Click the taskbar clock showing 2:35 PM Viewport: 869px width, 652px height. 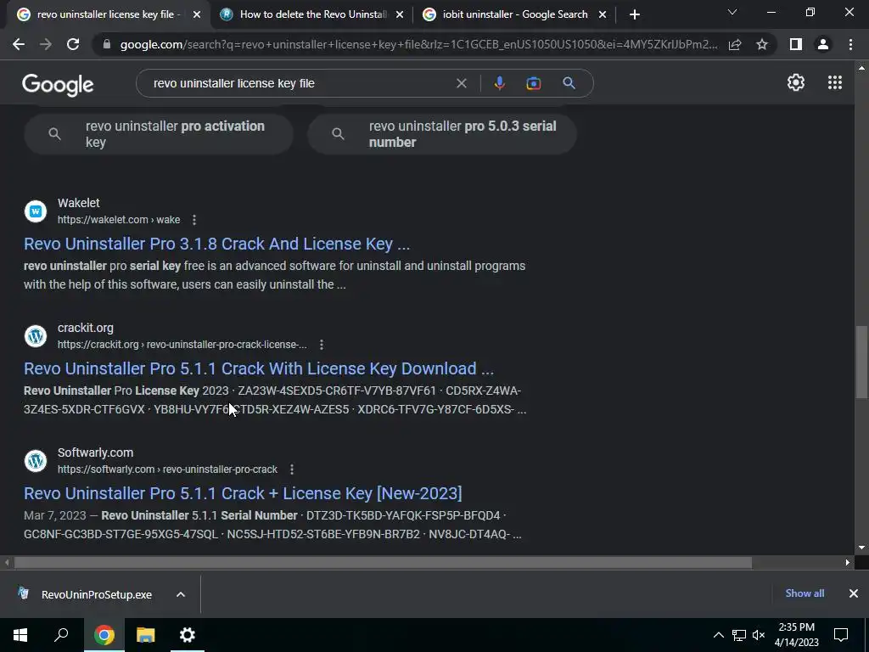click(796, 635)
